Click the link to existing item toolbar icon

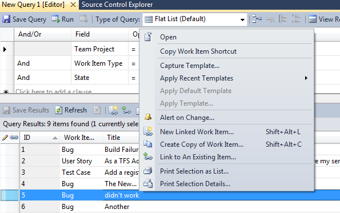coord(126,110)
